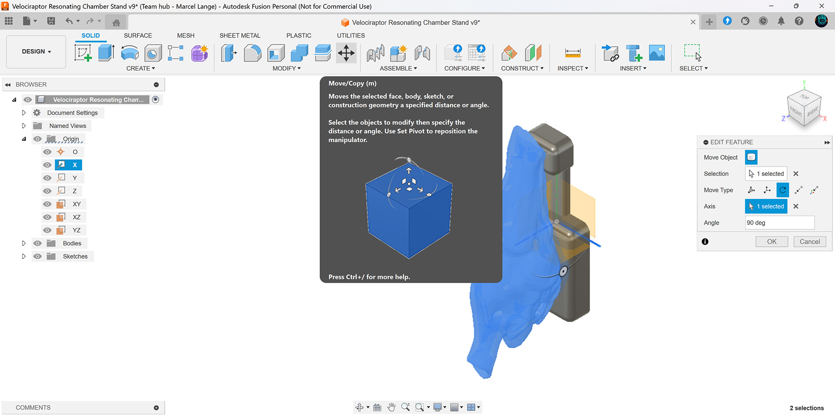Open the notifications bell
Viewport: 835px width, 416px height.
[781, 21]
